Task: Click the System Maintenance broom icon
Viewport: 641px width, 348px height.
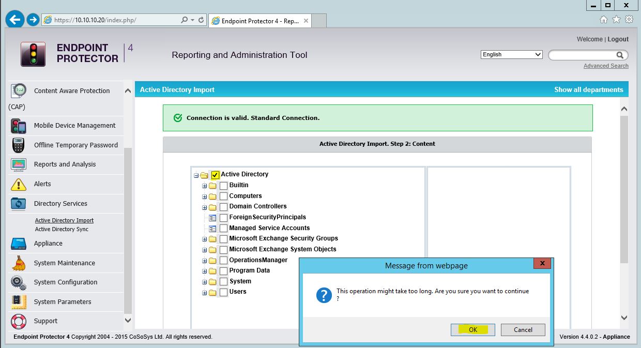Action: point(19,263)
